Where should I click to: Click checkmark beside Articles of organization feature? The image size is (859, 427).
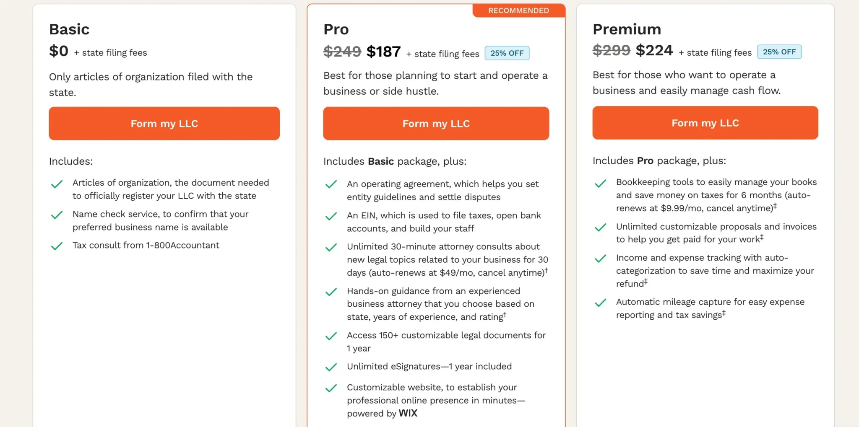[57, 184]
